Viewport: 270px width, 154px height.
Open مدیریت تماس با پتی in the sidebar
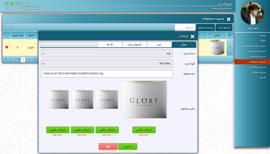[256, 51]
